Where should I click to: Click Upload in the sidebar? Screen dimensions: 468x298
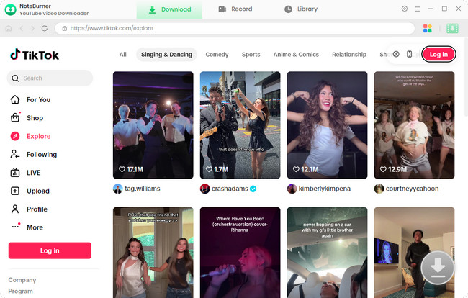click(30, 191)
